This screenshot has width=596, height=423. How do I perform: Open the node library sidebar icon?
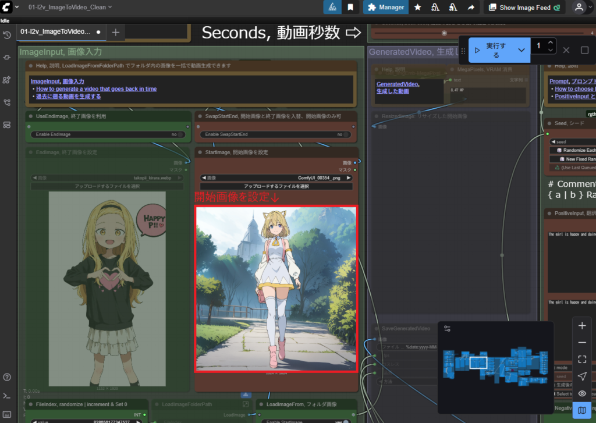coord(7,58)
